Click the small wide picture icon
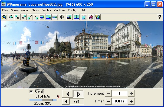The width and height of the screenshot is (164, 107). pos(55,17)
